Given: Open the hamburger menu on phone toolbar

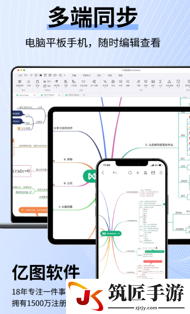Looking at the screenshot, I should click(x=161, y=173).
